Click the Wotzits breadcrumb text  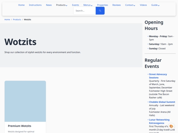27,19
